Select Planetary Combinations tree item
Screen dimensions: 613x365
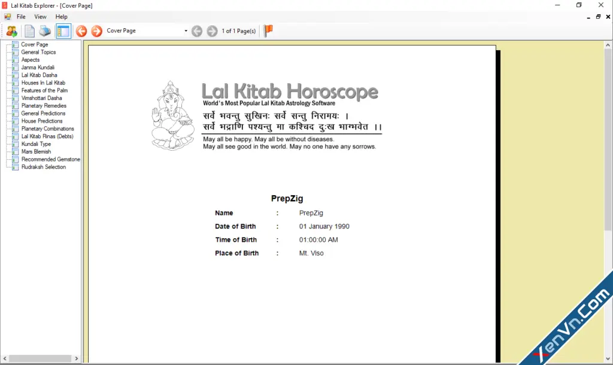(x=47, y=129)
